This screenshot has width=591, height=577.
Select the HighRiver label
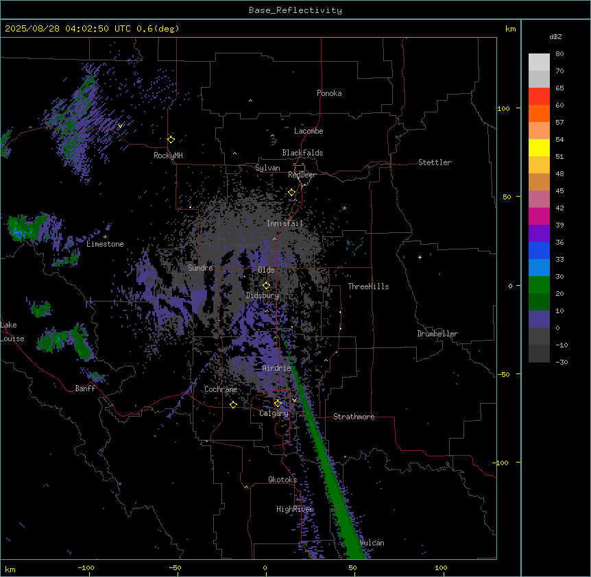(295, 509)
